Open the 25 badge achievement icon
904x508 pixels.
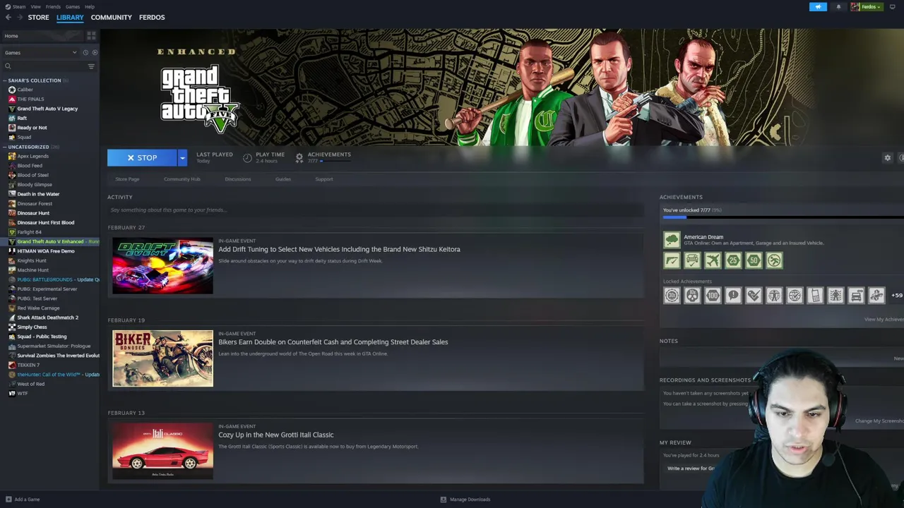733,261
